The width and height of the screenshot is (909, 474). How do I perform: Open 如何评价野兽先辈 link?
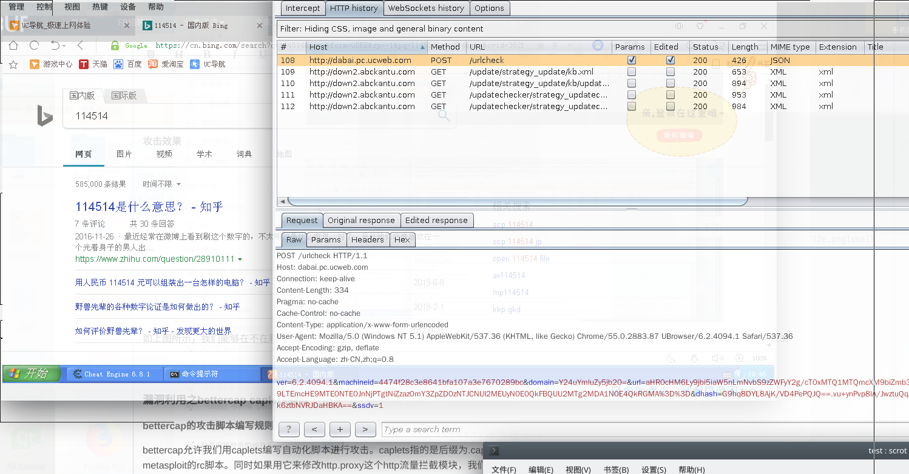pos(153,331)
